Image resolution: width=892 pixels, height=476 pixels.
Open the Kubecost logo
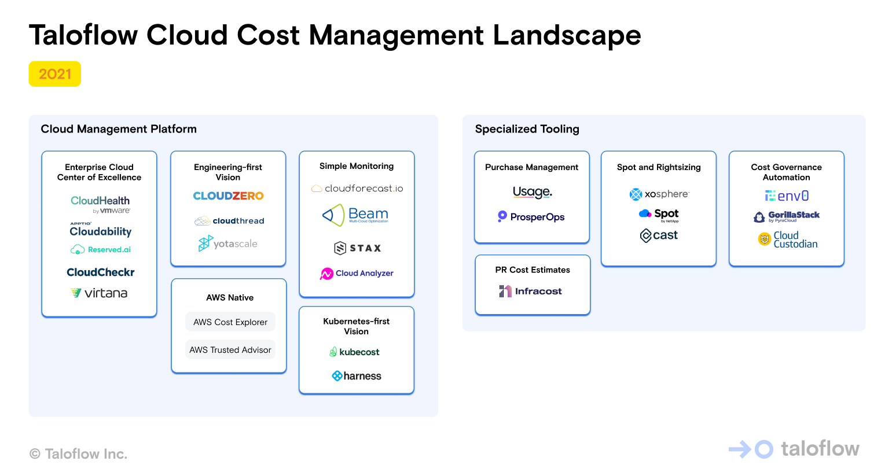[355, 352]
